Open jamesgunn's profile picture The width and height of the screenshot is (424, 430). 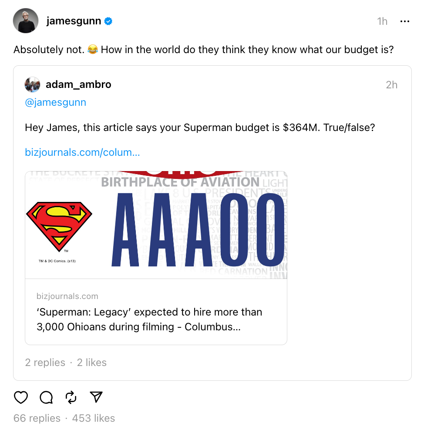(x=26, y=21)
